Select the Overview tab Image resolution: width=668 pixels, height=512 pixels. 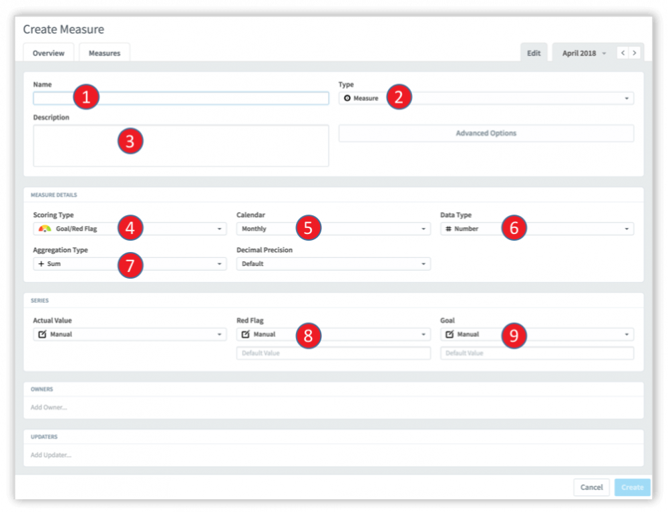(48, 52)
